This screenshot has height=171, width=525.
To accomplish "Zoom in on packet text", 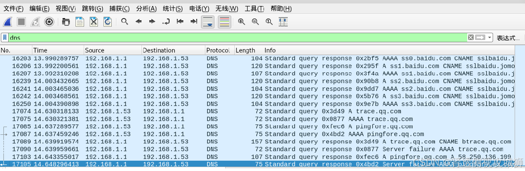I will coord(242,22).
